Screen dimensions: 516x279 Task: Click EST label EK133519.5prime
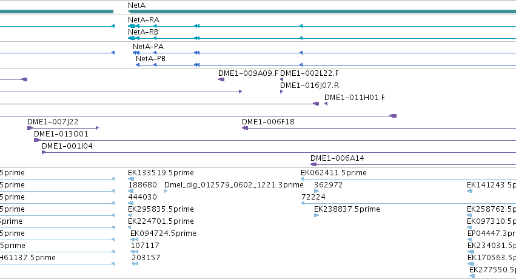(161, 173)
